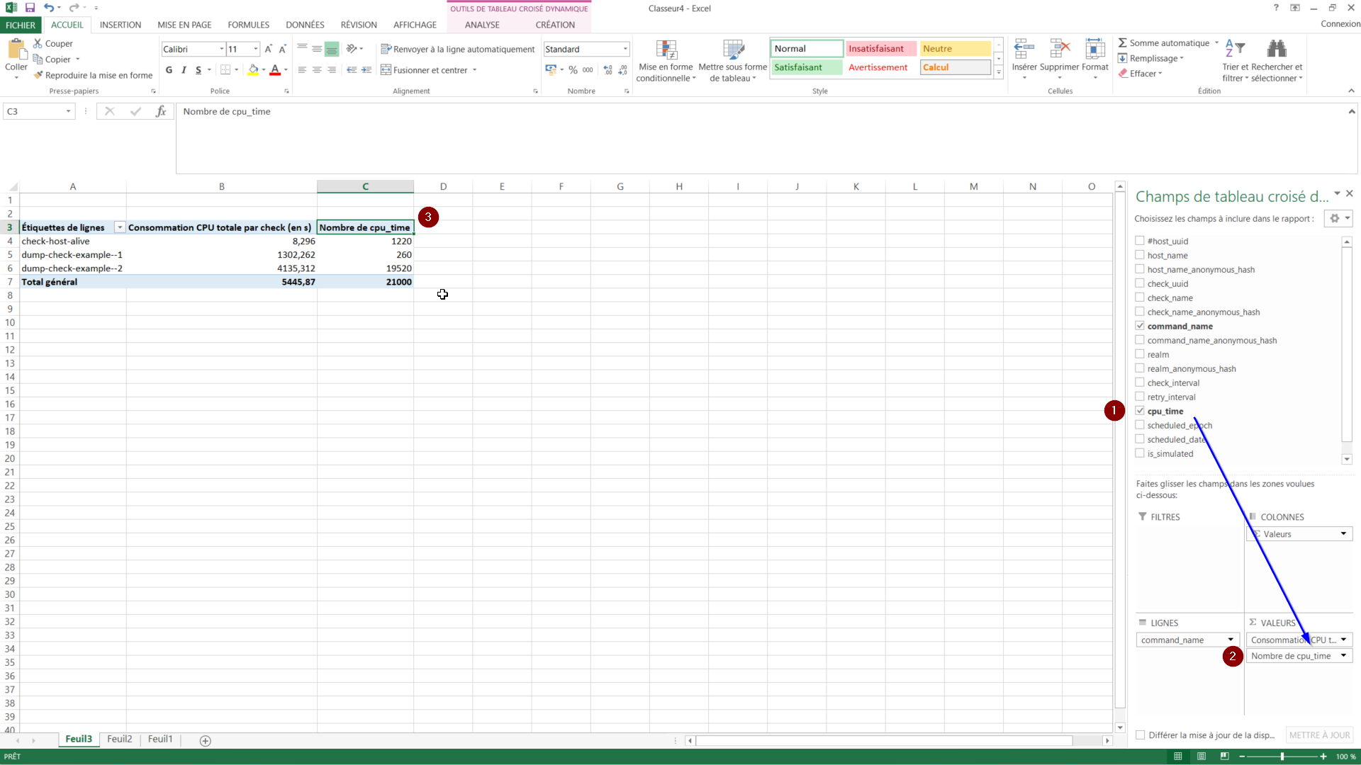Screen dimensions: 1361x765
Task: Click the Bold (G) formatting icon
Action: (169, 70)
